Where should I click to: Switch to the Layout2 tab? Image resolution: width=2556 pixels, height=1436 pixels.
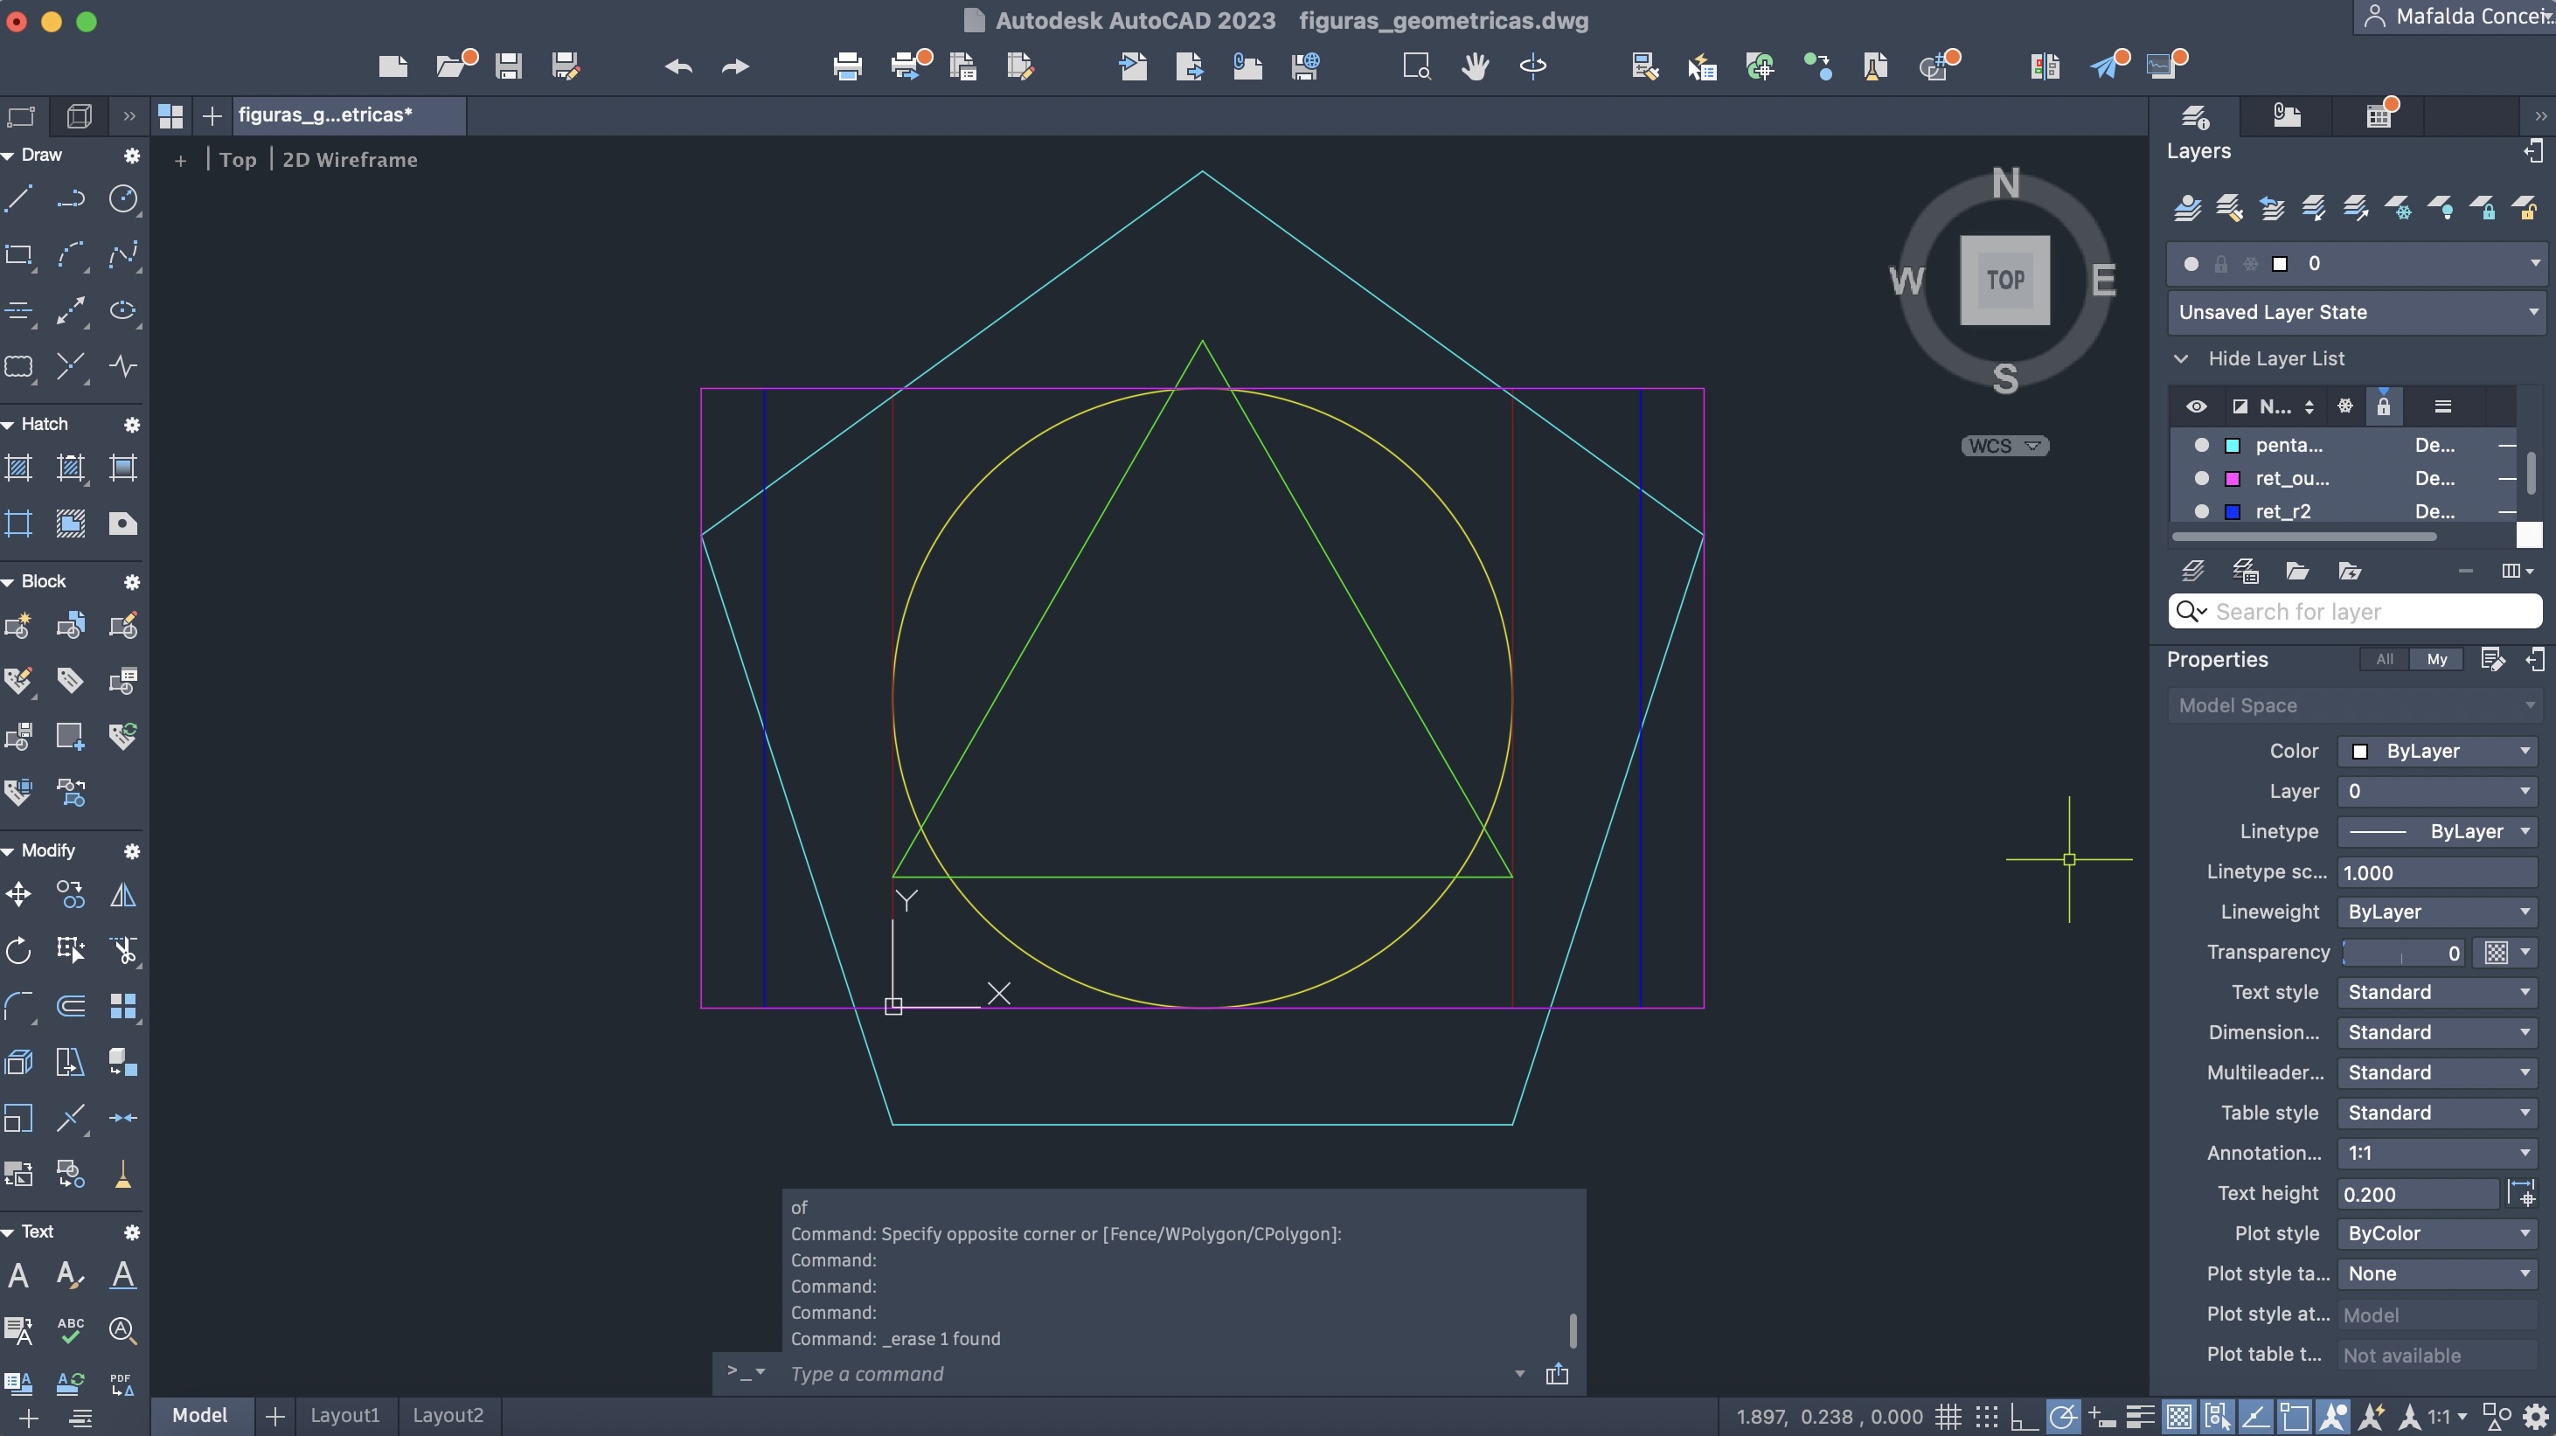[x=448, y=1415]
